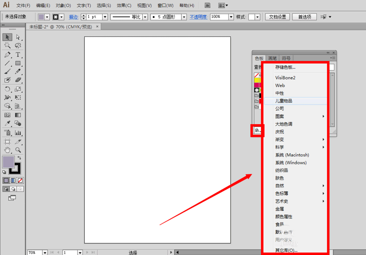Select the Warp tool

[7, 98]
